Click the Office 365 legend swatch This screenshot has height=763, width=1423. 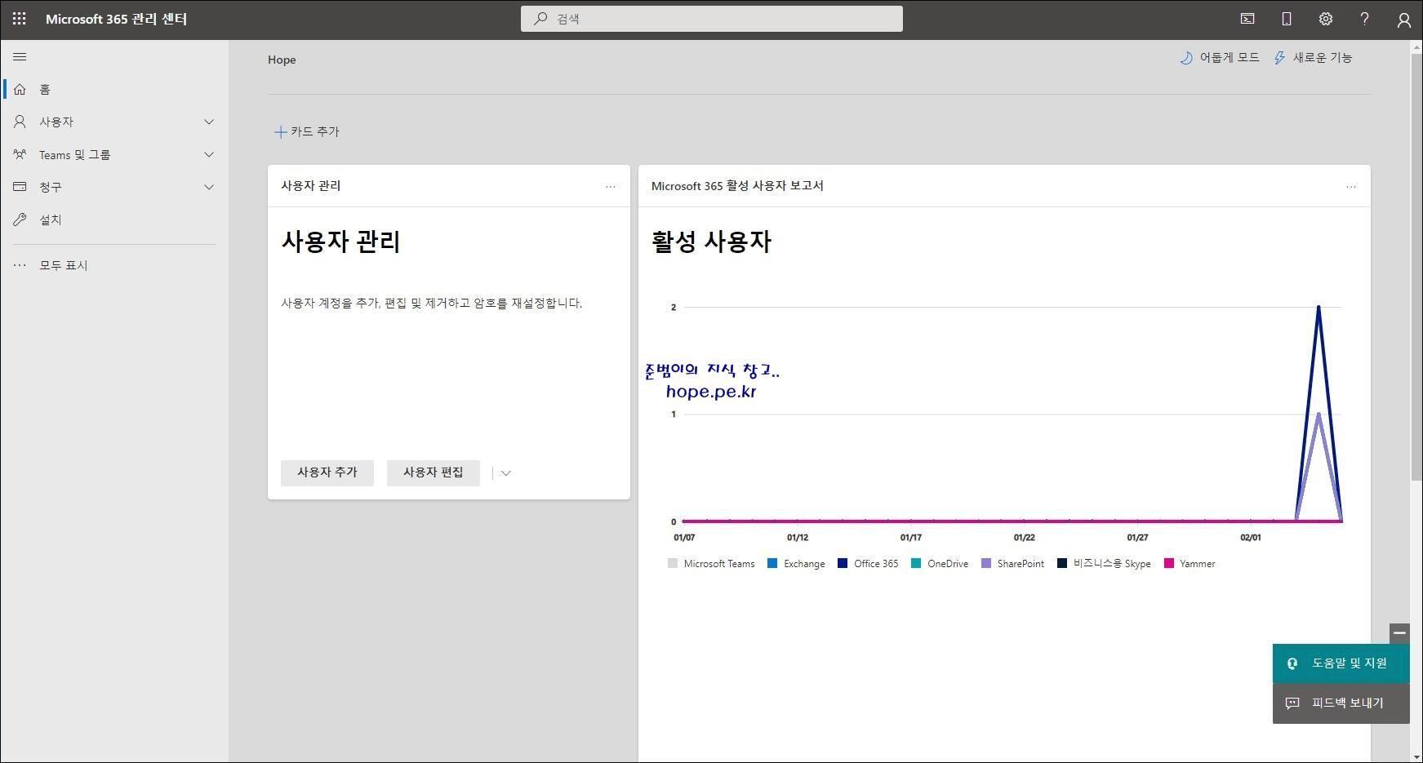tap(843, 563)
